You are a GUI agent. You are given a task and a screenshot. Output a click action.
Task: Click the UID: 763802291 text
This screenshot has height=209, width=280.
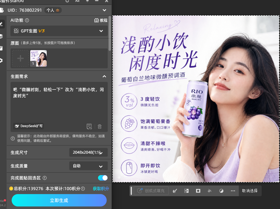(25, 10)
